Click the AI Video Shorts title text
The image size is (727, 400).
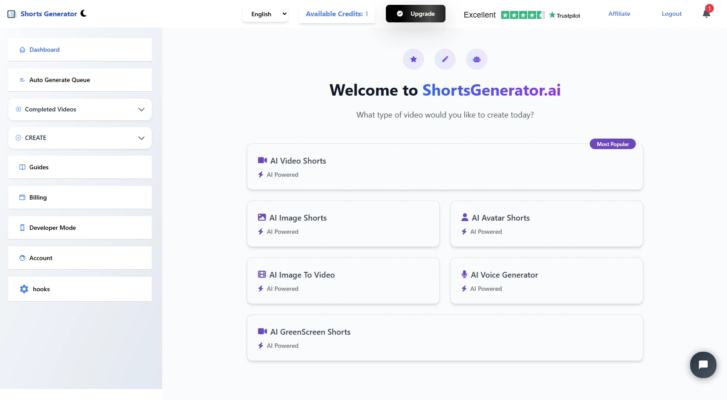coord(298,161)
